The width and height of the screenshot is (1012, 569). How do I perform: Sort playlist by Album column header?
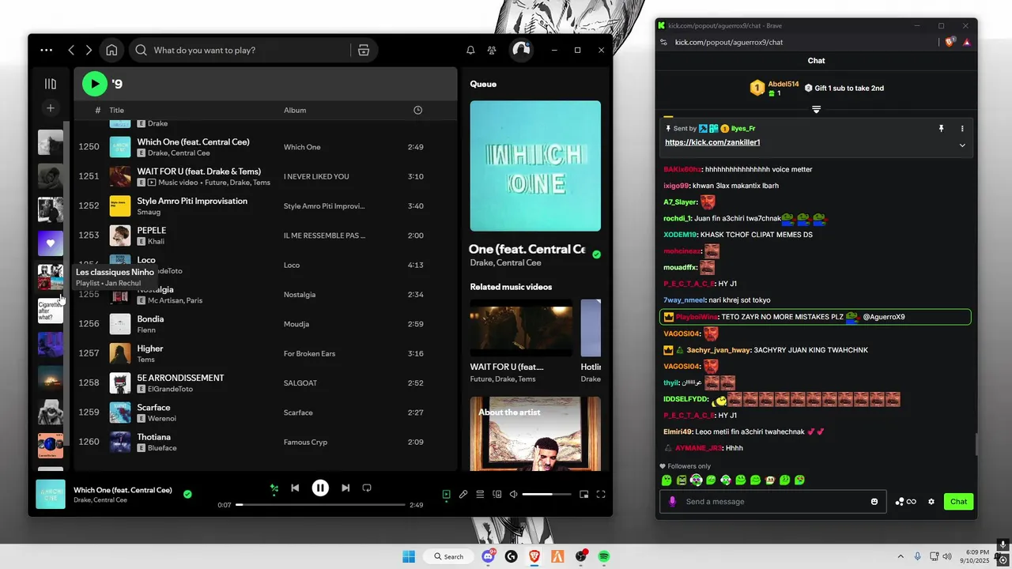pyautogui.click(x=295, y=110)
